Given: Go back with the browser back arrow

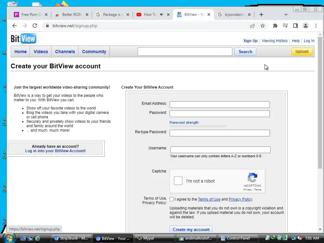Looking at the screenshot, I should tap(15, 26).
